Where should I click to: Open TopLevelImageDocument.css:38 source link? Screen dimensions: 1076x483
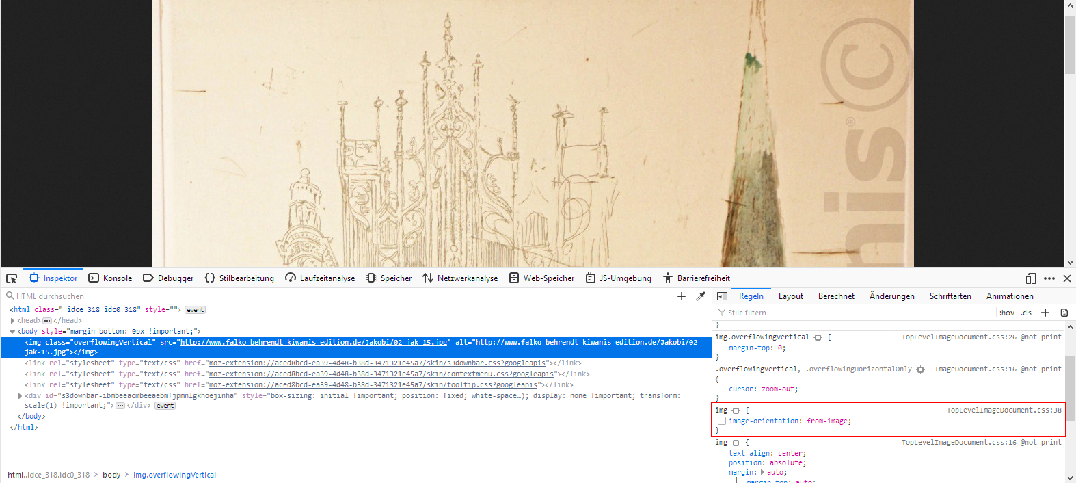click(x=1004, y=410)
